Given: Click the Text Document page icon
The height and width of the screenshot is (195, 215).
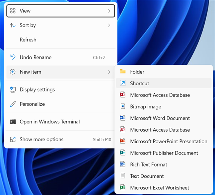Looking at the screenshot, I should click(123, 176).
